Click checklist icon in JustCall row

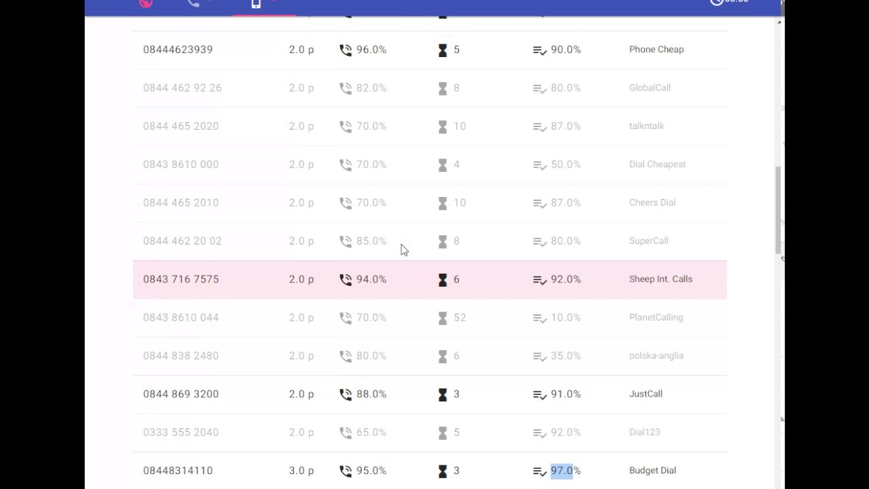point(540,394)
